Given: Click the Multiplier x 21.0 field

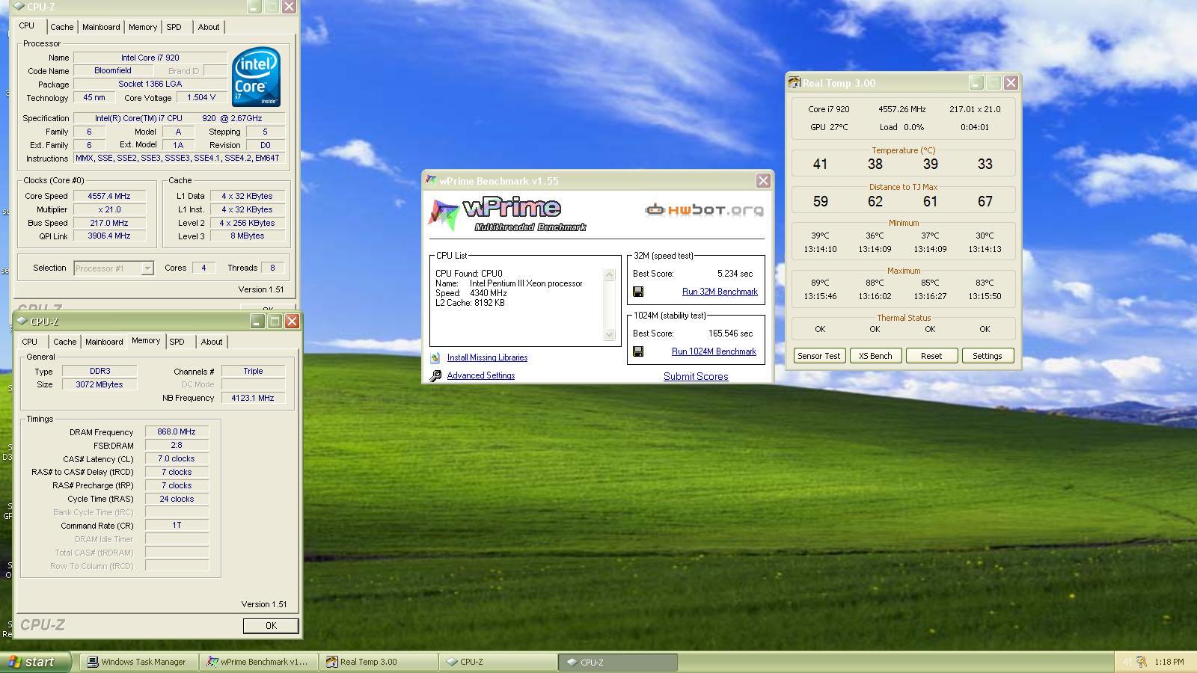Looking at the screenshot, I should pos(109,209).
